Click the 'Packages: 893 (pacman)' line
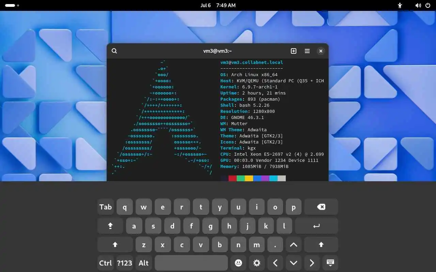Image resolution: width=436 pixels, height=272 pixels. (x=250, y=99)
